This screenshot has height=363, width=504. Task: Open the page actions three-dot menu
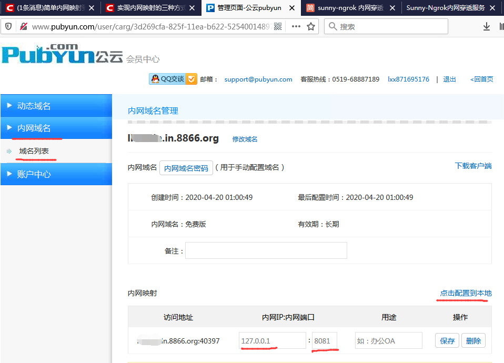(x=296, y=26)
